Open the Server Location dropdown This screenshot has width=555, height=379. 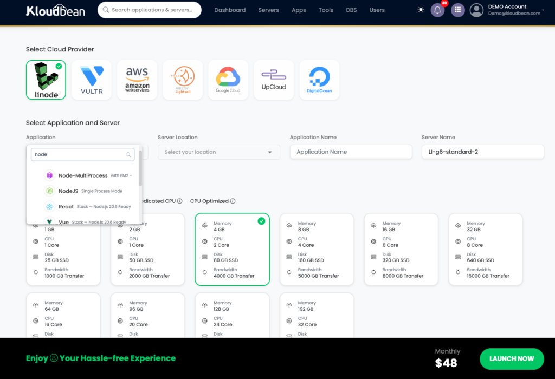click(219, 152)
